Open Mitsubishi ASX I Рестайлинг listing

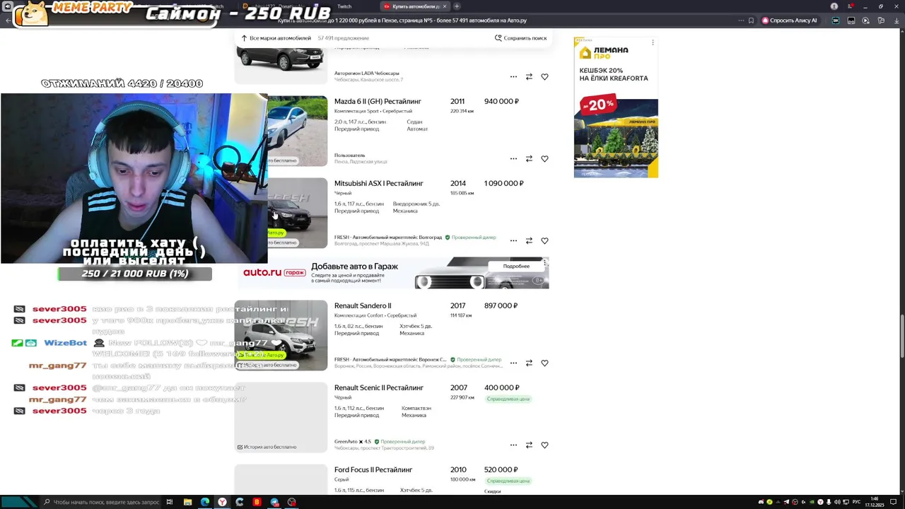coord(378,183)
